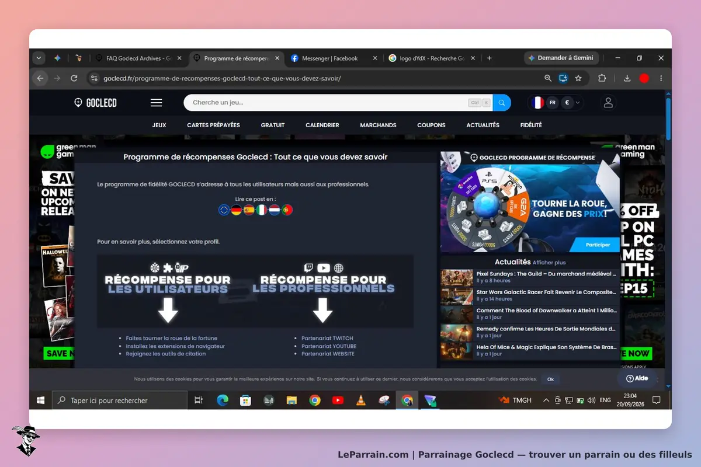Click Récompense pour les utilisateurs banner

[168, 292]
